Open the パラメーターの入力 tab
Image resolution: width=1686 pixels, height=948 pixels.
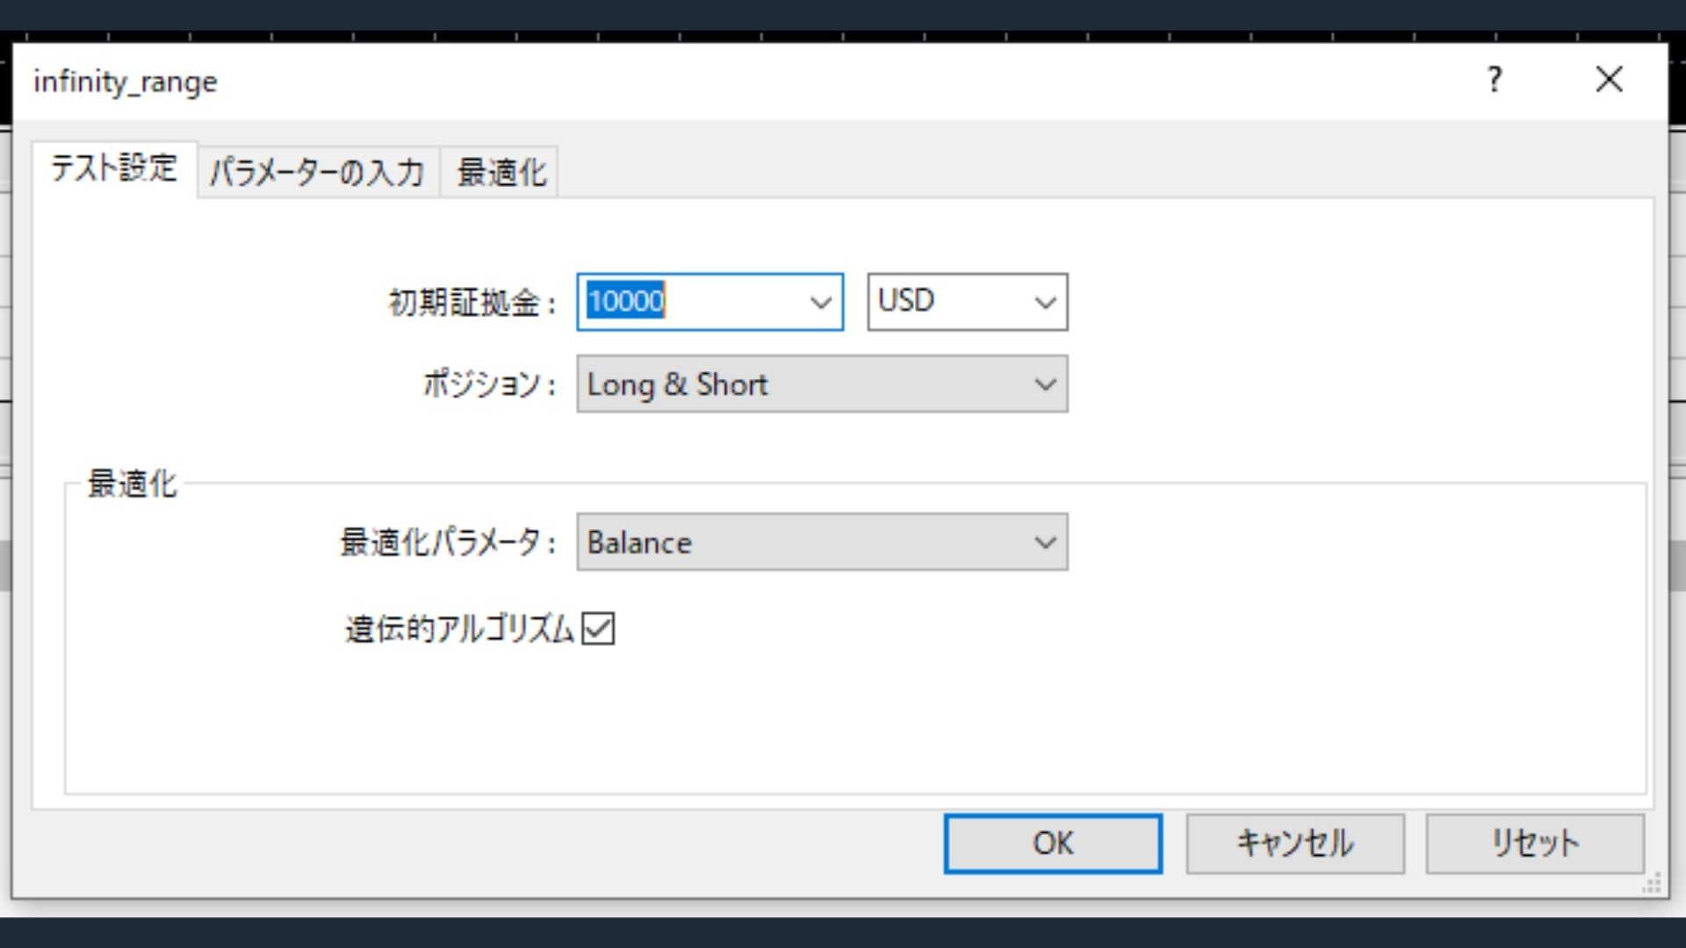pos(318,172)
